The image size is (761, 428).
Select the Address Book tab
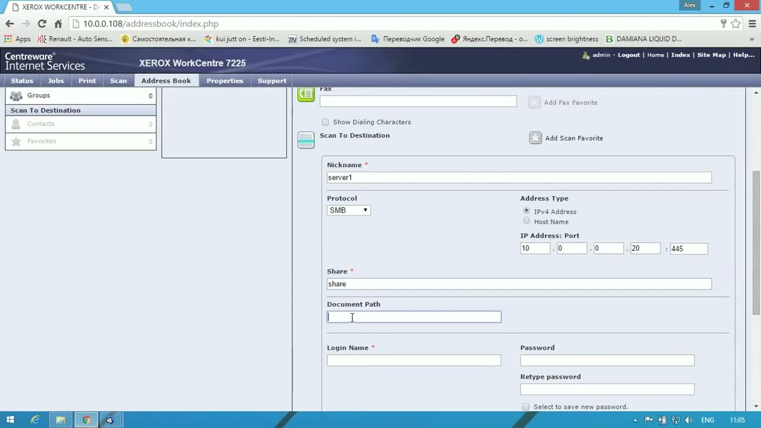tap(166, 81)
